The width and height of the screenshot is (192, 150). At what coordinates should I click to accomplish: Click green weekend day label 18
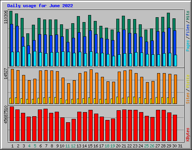107,146
